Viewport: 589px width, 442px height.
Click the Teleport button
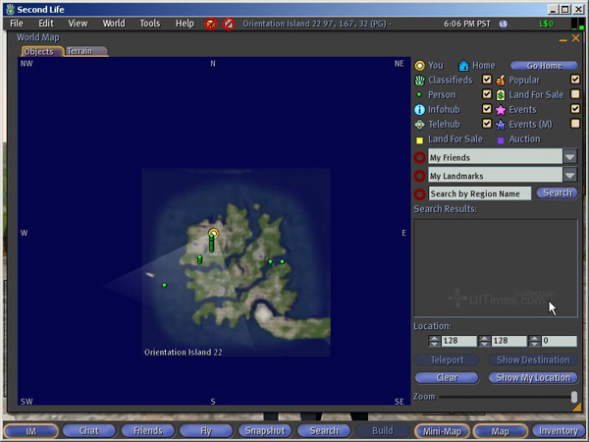(447, 360)
